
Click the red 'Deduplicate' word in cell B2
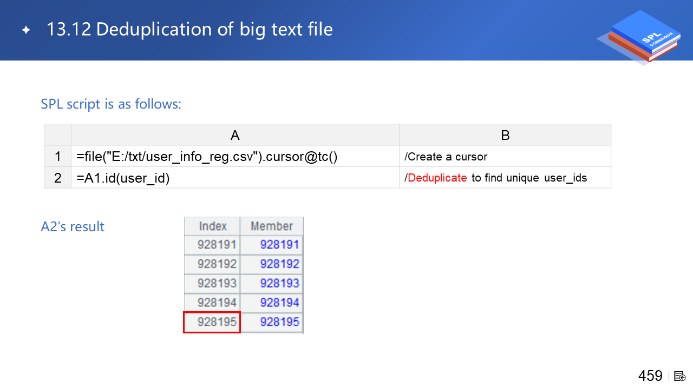(437, 178)
